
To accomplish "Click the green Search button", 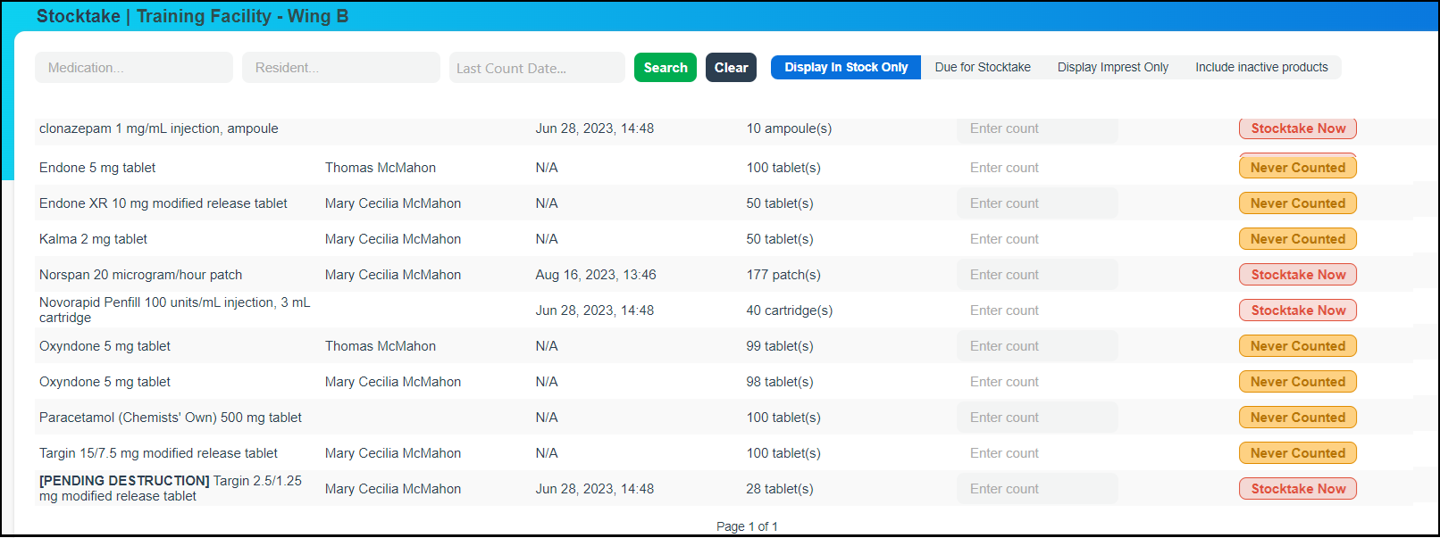I will click(665, 68).
